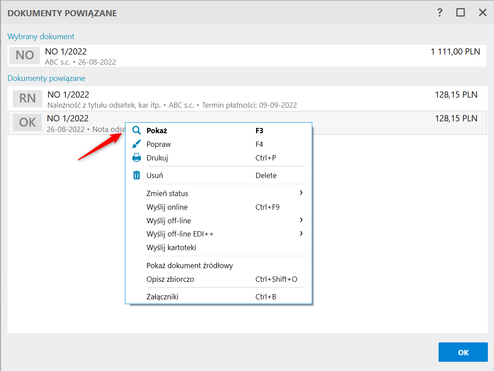The image size is (494, 371).
Task: Choose Wyślij online from context menu
Action: click(167, 207)
